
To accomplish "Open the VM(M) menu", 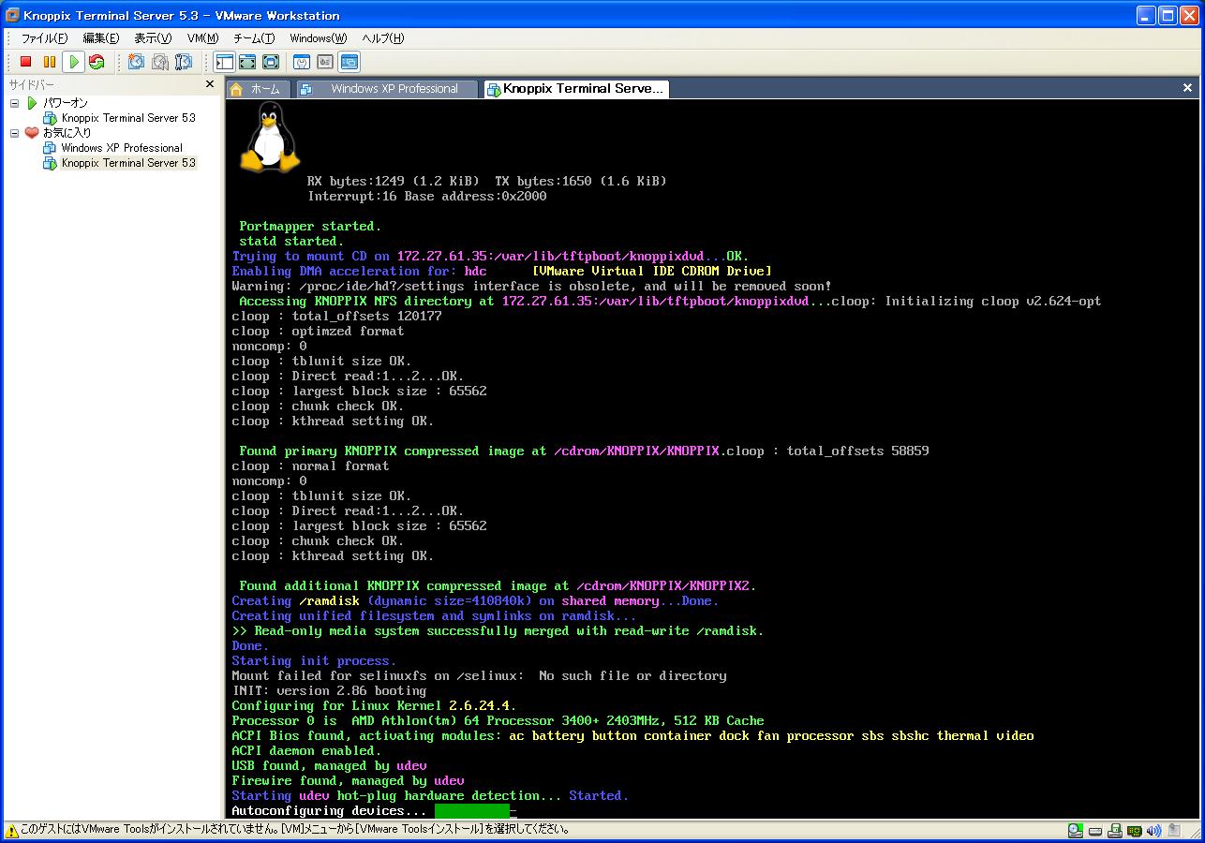I will click(202, 38).
